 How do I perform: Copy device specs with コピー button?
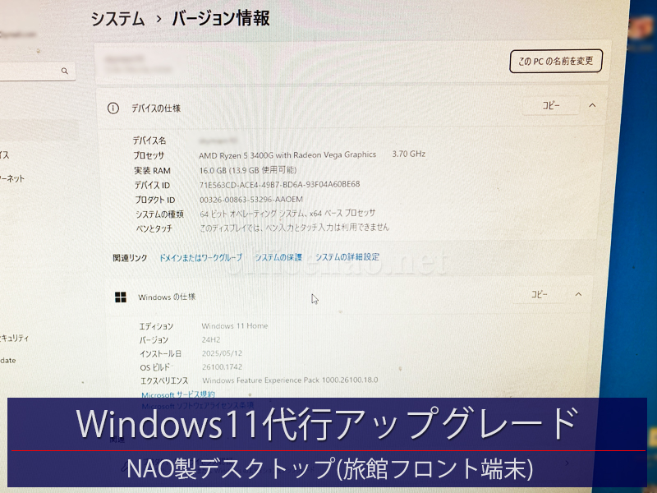[x=551, y=106]
